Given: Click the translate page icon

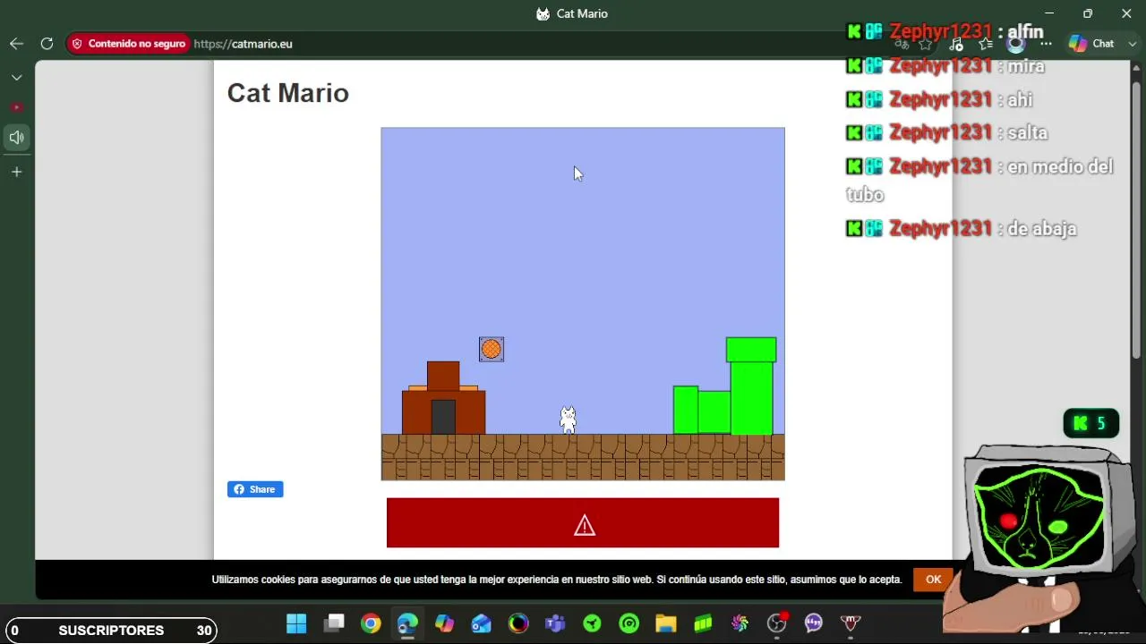Looking at the screenshot, I should pos(902,43).
